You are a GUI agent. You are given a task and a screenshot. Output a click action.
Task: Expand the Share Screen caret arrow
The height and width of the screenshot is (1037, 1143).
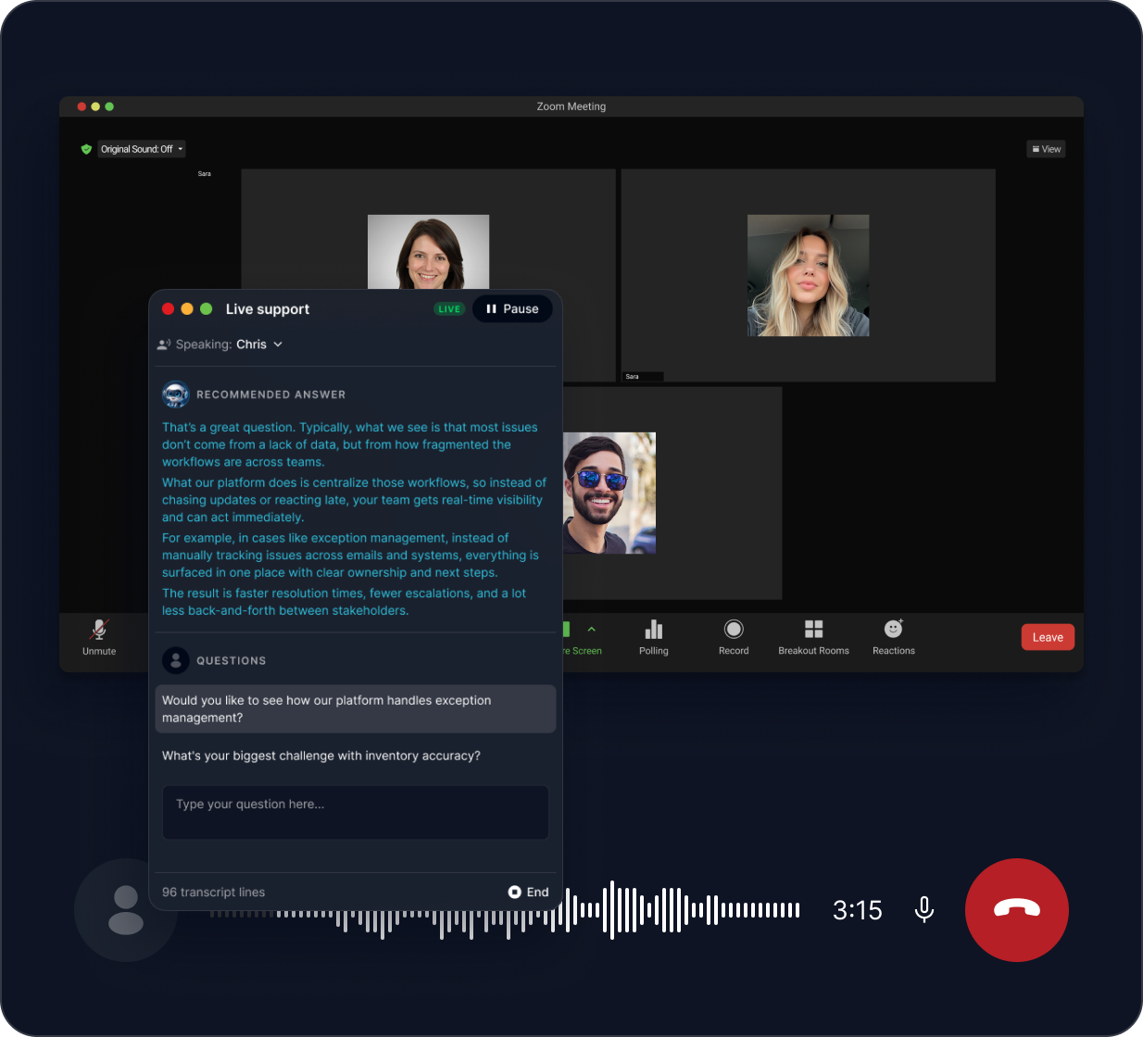pyautogui.click(x=592, y=630)
